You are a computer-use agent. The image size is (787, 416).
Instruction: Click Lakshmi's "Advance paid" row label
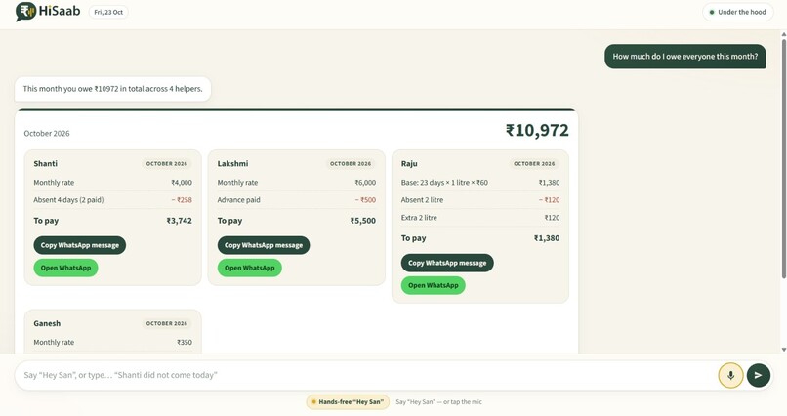point(238,200)
